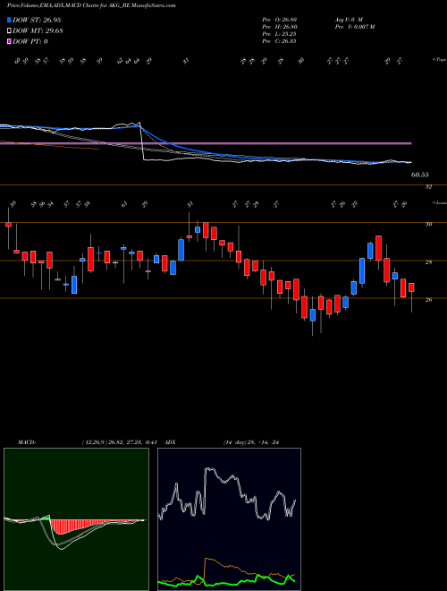Click the 'ADX' indicator label
The width and height of the screenshot is (447, 591).
point(170,442)
